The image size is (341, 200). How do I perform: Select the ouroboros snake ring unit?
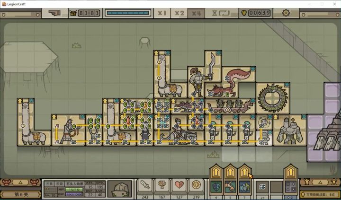coord(273,98)
